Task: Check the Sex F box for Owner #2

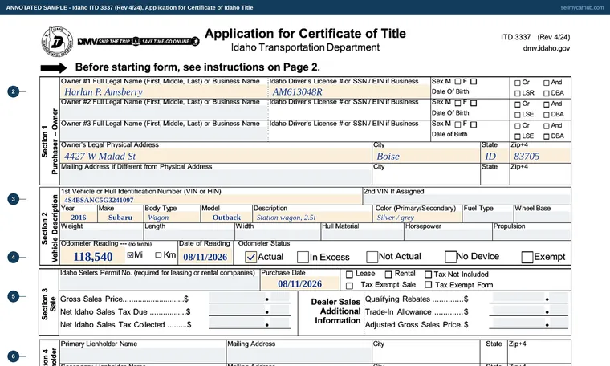Action: coord(474,103)
